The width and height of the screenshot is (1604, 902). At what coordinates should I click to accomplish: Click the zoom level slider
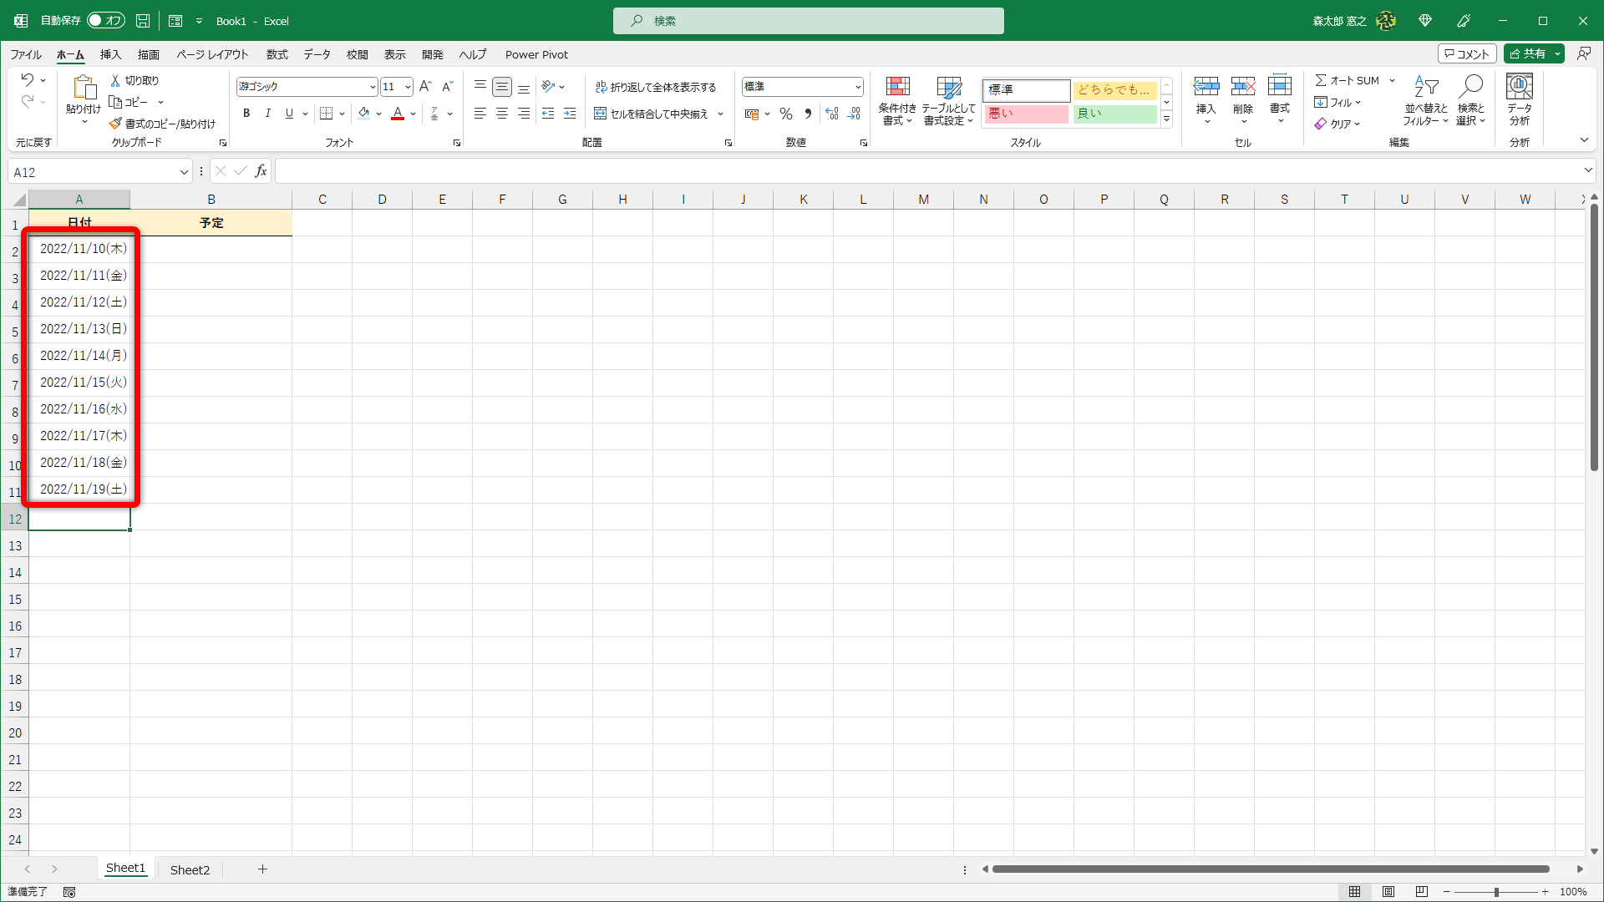pyautogui.click(x=1495, y=892)
